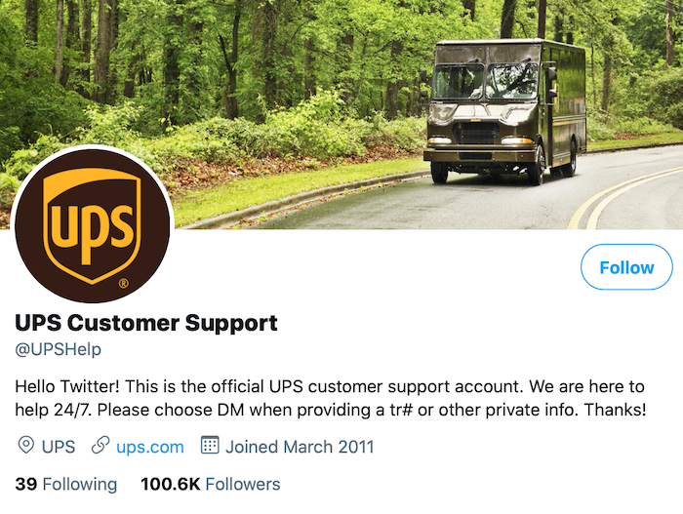
Task: Click the UPS truck in the banner
Action: tap(504, 111)
